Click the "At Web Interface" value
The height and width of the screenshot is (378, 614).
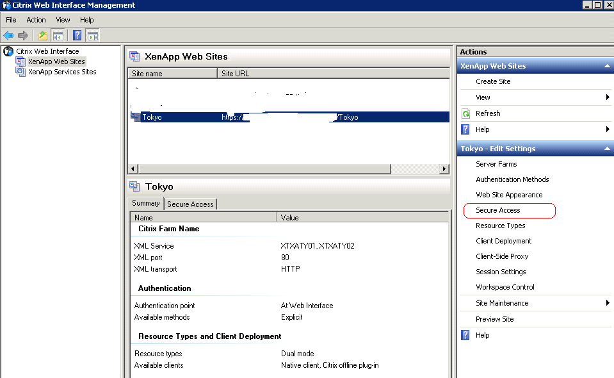pyautogui.click(x=307, y=306)
